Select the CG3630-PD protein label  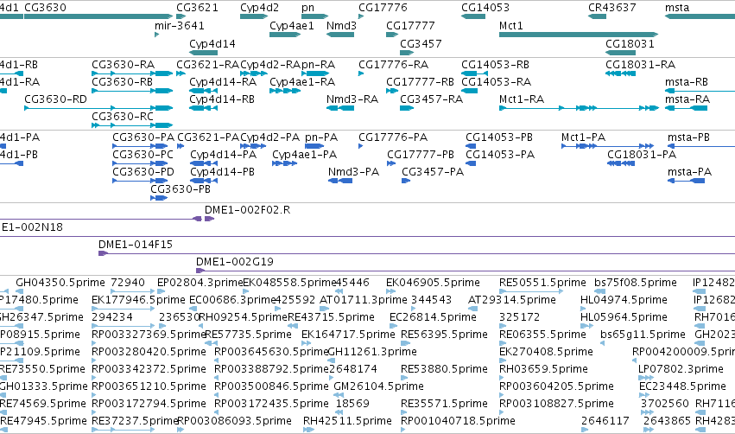(x=143, y=172)
